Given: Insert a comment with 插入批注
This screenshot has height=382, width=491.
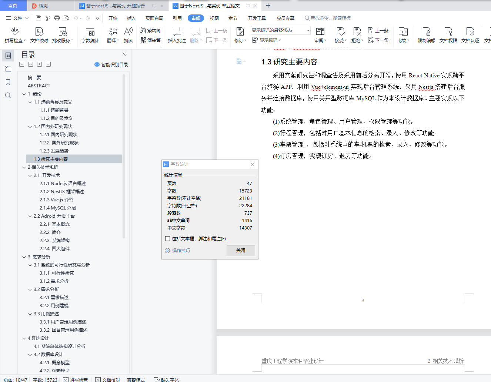Looking at the screenshot, I should coord(177,35).
